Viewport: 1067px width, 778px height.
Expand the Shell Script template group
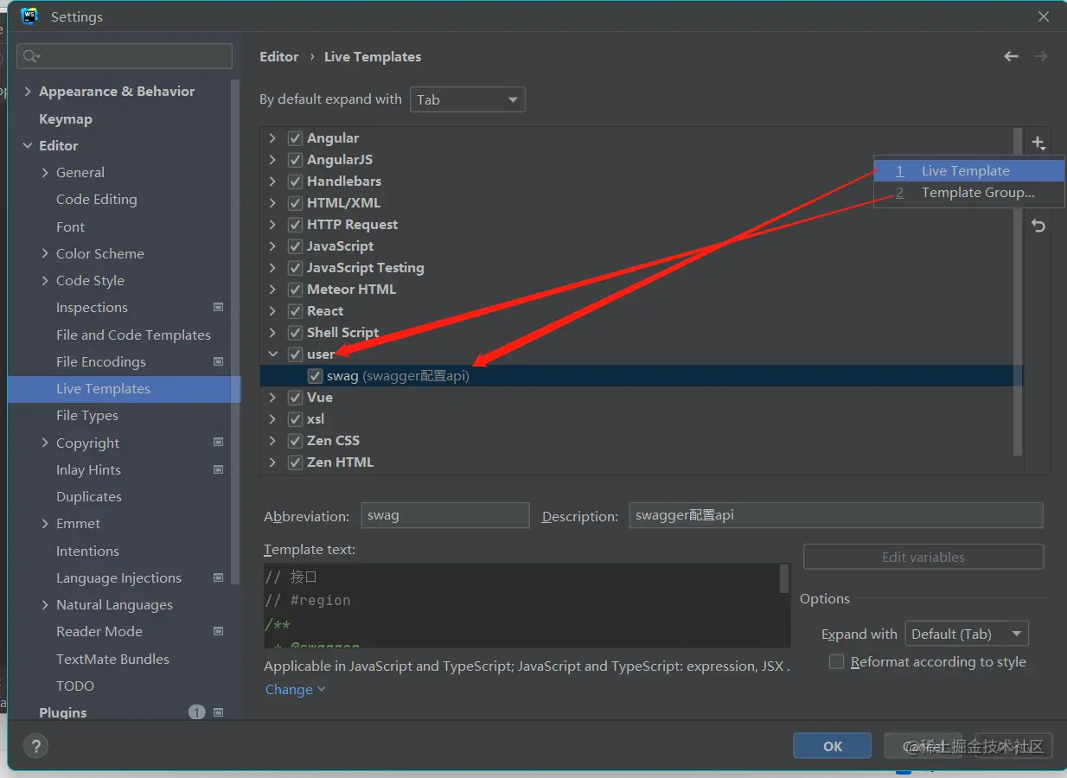(x=272, y=333)
